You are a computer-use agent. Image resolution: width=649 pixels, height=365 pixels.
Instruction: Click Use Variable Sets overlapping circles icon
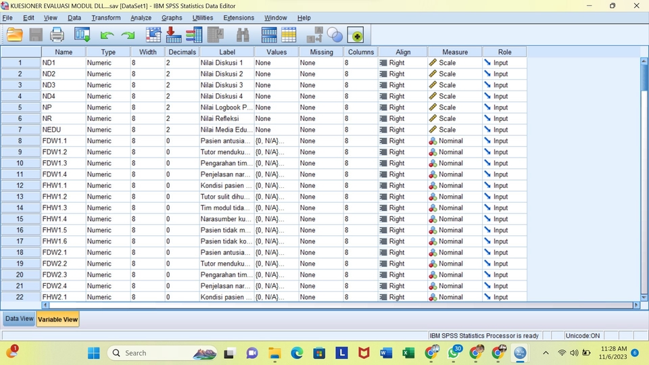pos(335,34)
